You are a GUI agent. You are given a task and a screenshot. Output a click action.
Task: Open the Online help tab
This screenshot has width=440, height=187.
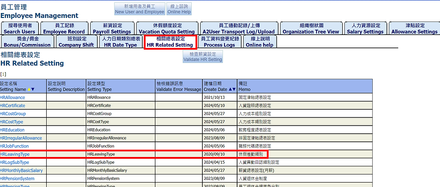(x=260, y=42)
